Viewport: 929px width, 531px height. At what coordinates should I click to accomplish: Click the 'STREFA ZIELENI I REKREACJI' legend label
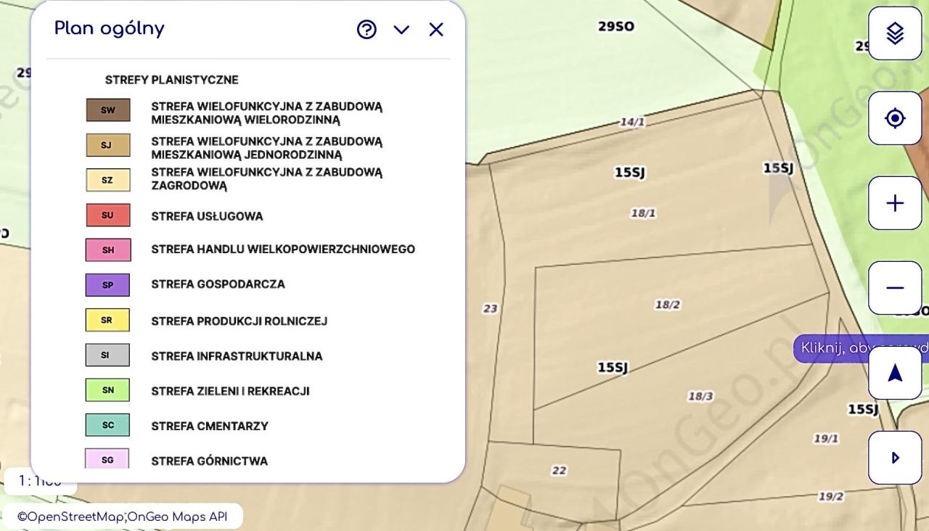click(230, 391)
